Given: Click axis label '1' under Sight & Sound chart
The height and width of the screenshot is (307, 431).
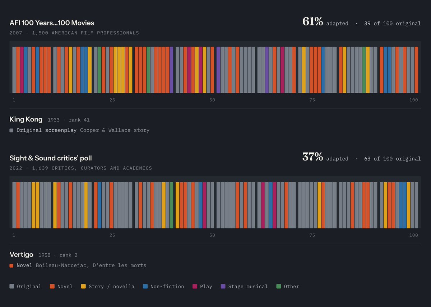Looking at the screenshot, I should (x=14, y=235).
